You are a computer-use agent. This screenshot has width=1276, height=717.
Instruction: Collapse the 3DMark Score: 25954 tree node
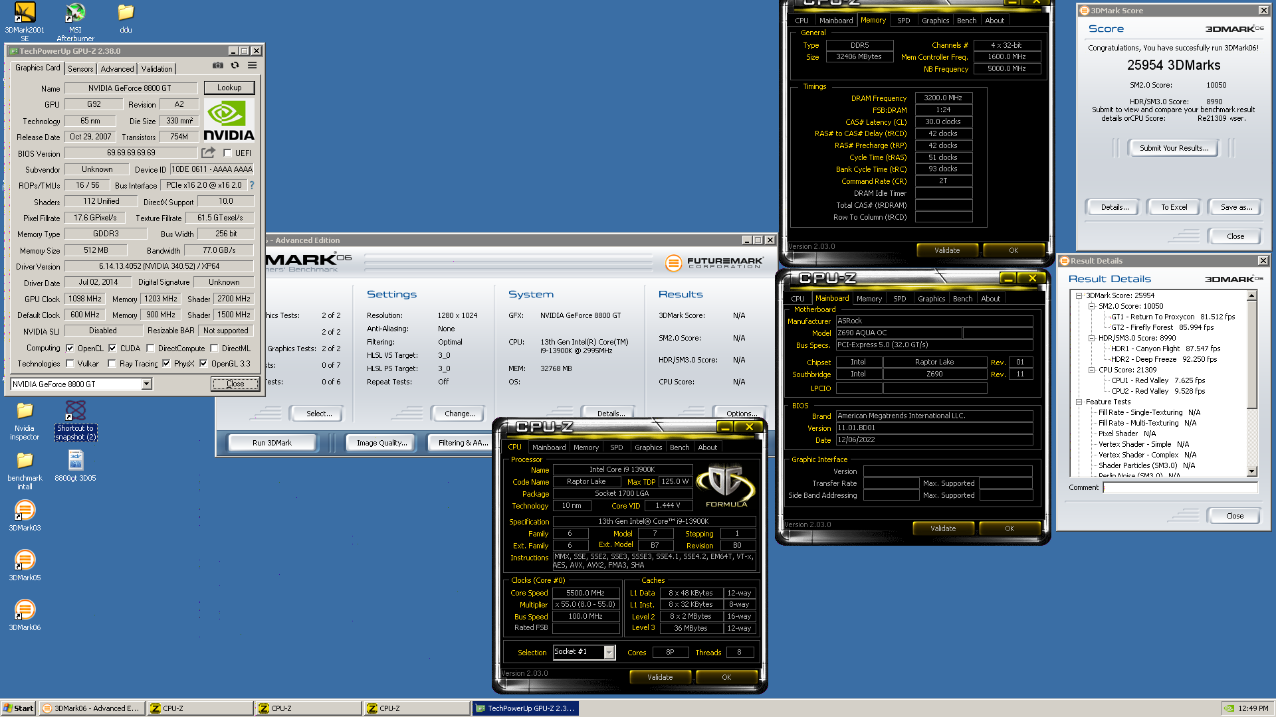pyautogui.click(x=1079, y=295)
